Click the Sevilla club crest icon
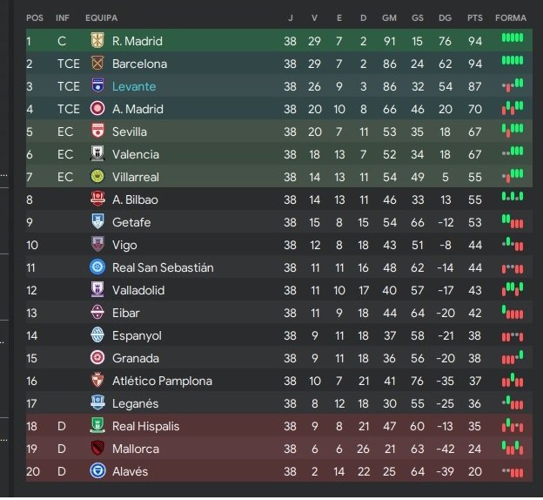543x500 pixels. [x=97, y=132]
